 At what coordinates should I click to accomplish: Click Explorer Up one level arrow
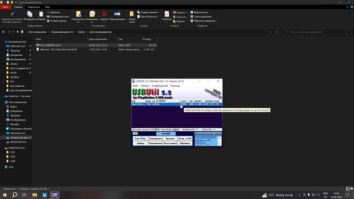(x=17, y=32)
